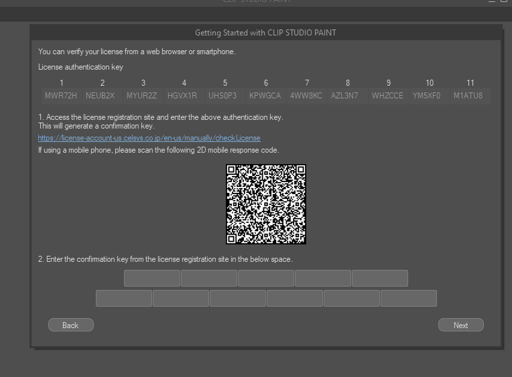Screen dimensions: 512x377
Task: Select authentication key field 5 UHS0P3
Action: pyautogui.click(x=225, y=96)
